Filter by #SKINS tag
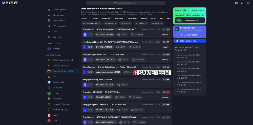This screenshot has width=253, height=125. click(95, 18)
